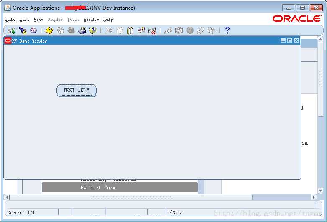The image size is (327, 222).
Task: Close the HW Demo Window
Action: pyautogui.click(x=296, y=40)
